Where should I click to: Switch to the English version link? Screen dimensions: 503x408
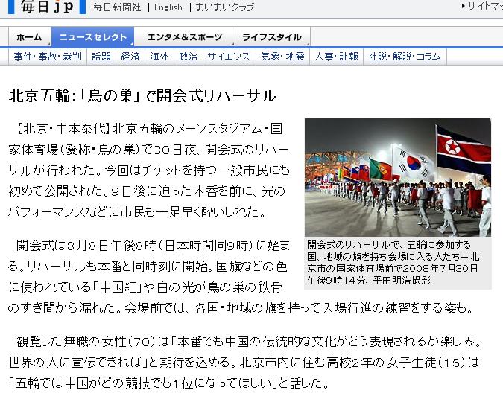(x=168, y=7)
